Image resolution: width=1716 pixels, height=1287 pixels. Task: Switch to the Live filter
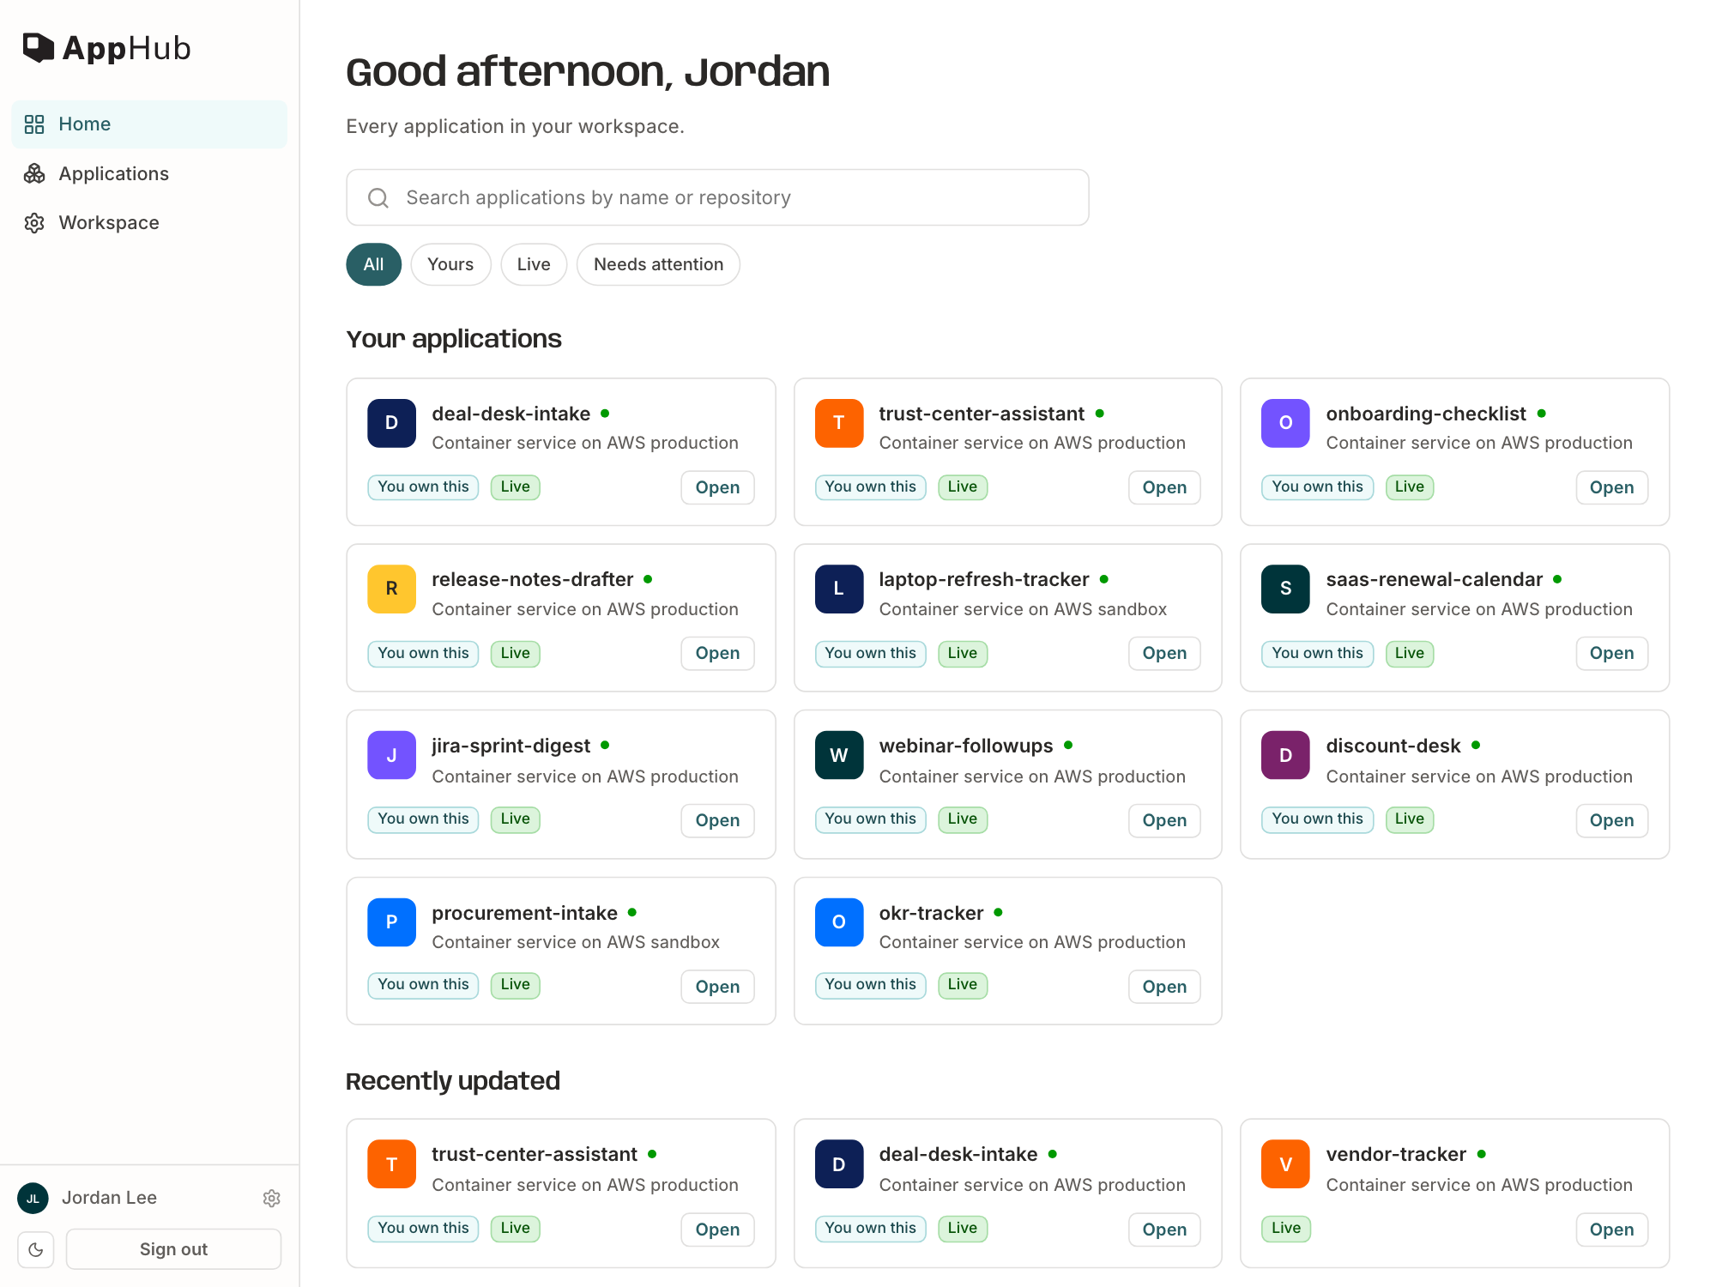click(x=534, y=264)
